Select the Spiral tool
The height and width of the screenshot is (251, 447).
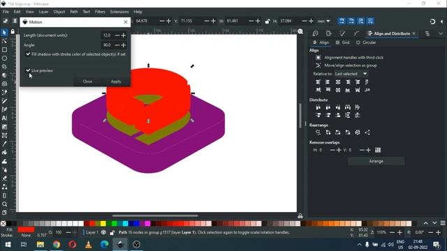(4, 84)
